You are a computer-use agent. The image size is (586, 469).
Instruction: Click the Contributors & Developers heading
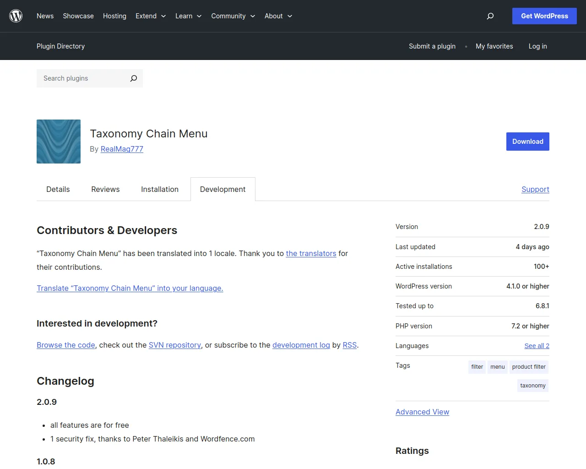coord(107,230)
